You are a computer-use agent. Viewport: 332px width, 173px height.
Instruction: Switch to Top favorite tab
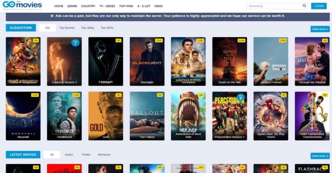[67, 28]
